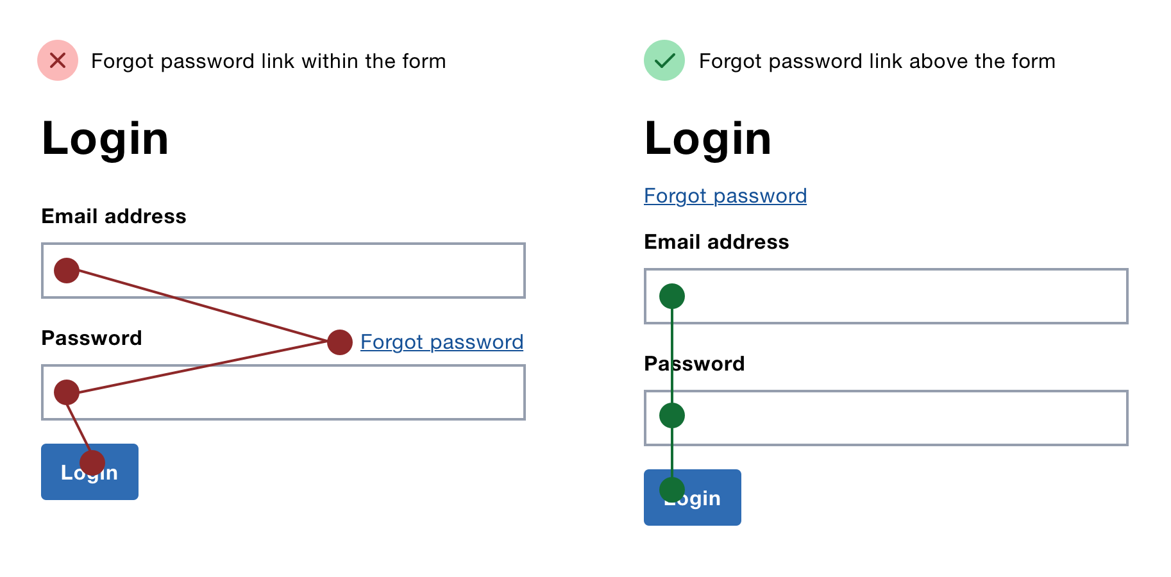The width and height of the screenshot is (1171, 577).
Task: Click the red dot beside left Forgot password link
Action: [x=340, y=342]
